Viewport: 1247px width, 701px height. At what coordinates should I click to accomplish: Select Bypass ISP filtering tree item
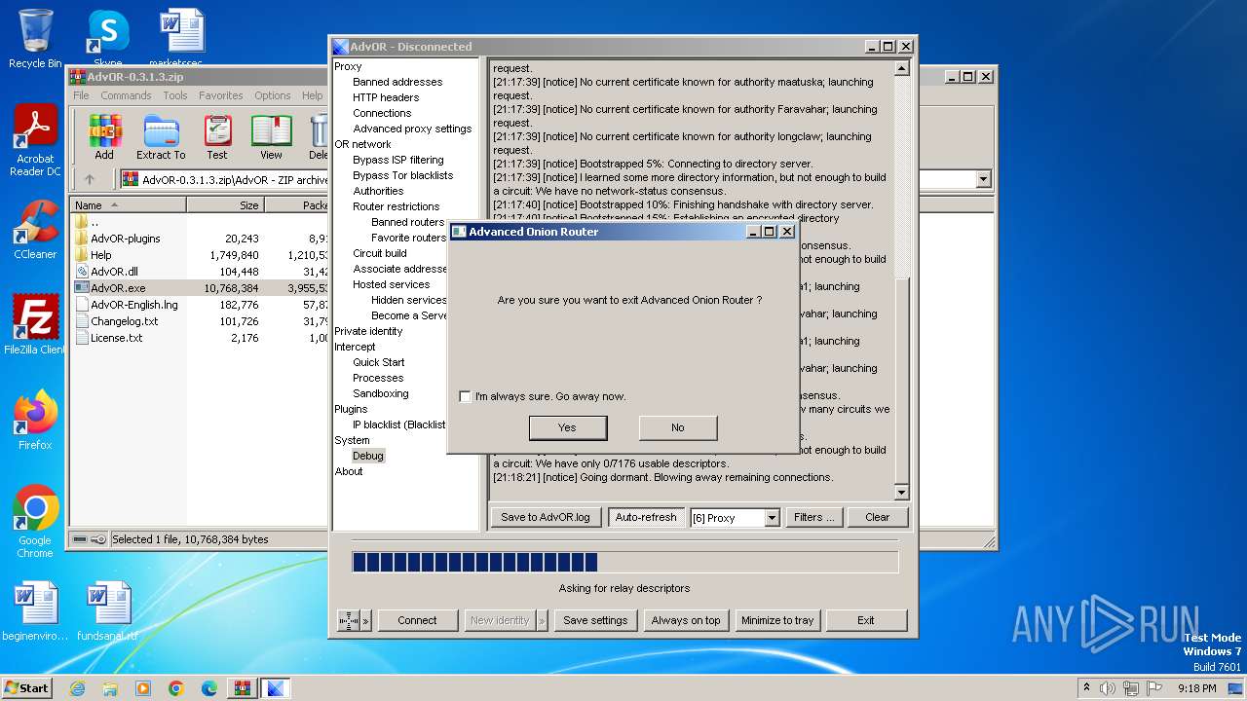point(398,160)
